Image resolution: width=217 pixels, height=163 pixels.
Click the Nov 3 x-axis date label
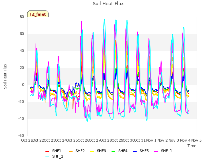coord(174,140)
